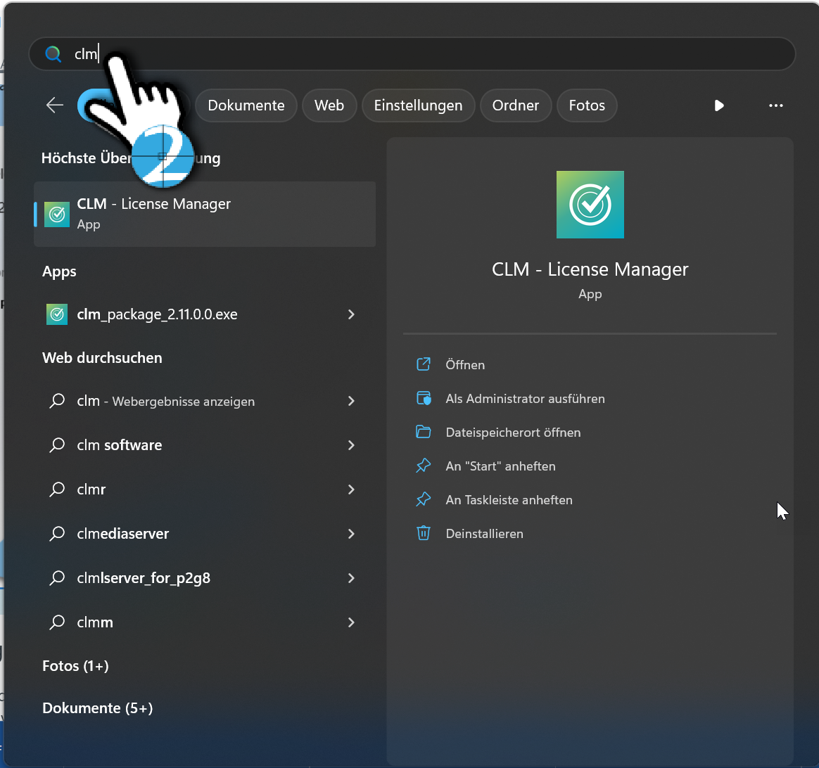This screenshot has height=768, width=819.
Task: Select the Web filter
Action: tap(329, 105)
